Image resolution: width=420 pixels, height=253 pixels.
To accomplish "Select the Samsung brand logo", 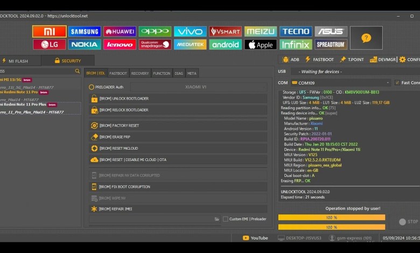I will click(x=85, y=32).
